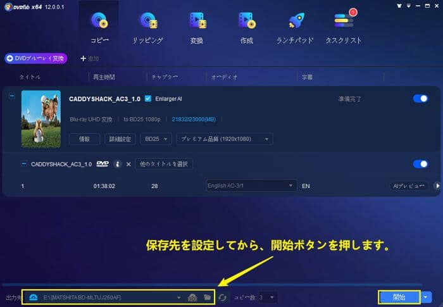Remove the source with the X icon
Image resolution: width=443 pixels, height=307 pixels.
[x=128, y=164]
